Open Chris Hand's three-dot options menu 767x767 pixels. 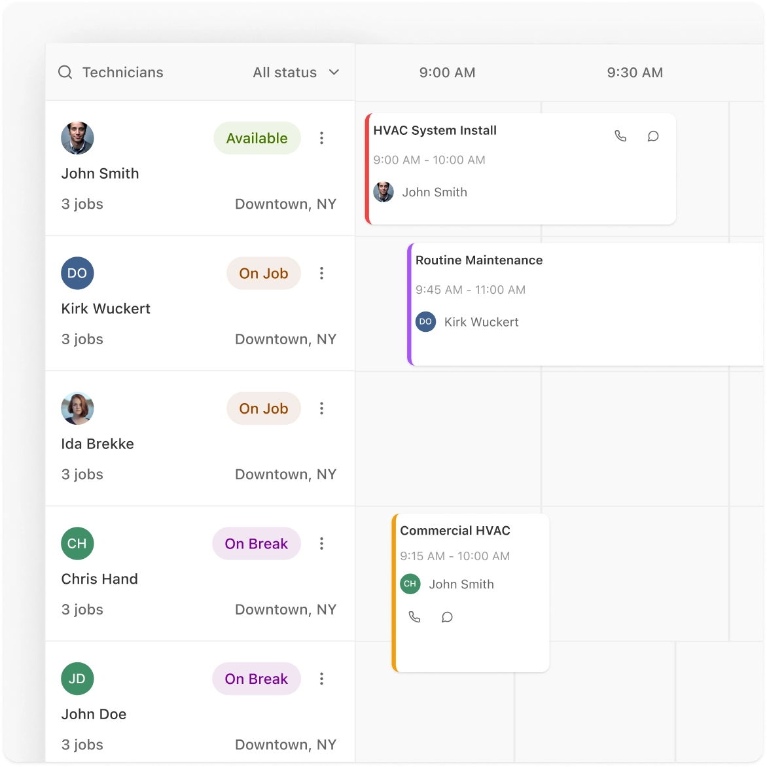(321, 544)
